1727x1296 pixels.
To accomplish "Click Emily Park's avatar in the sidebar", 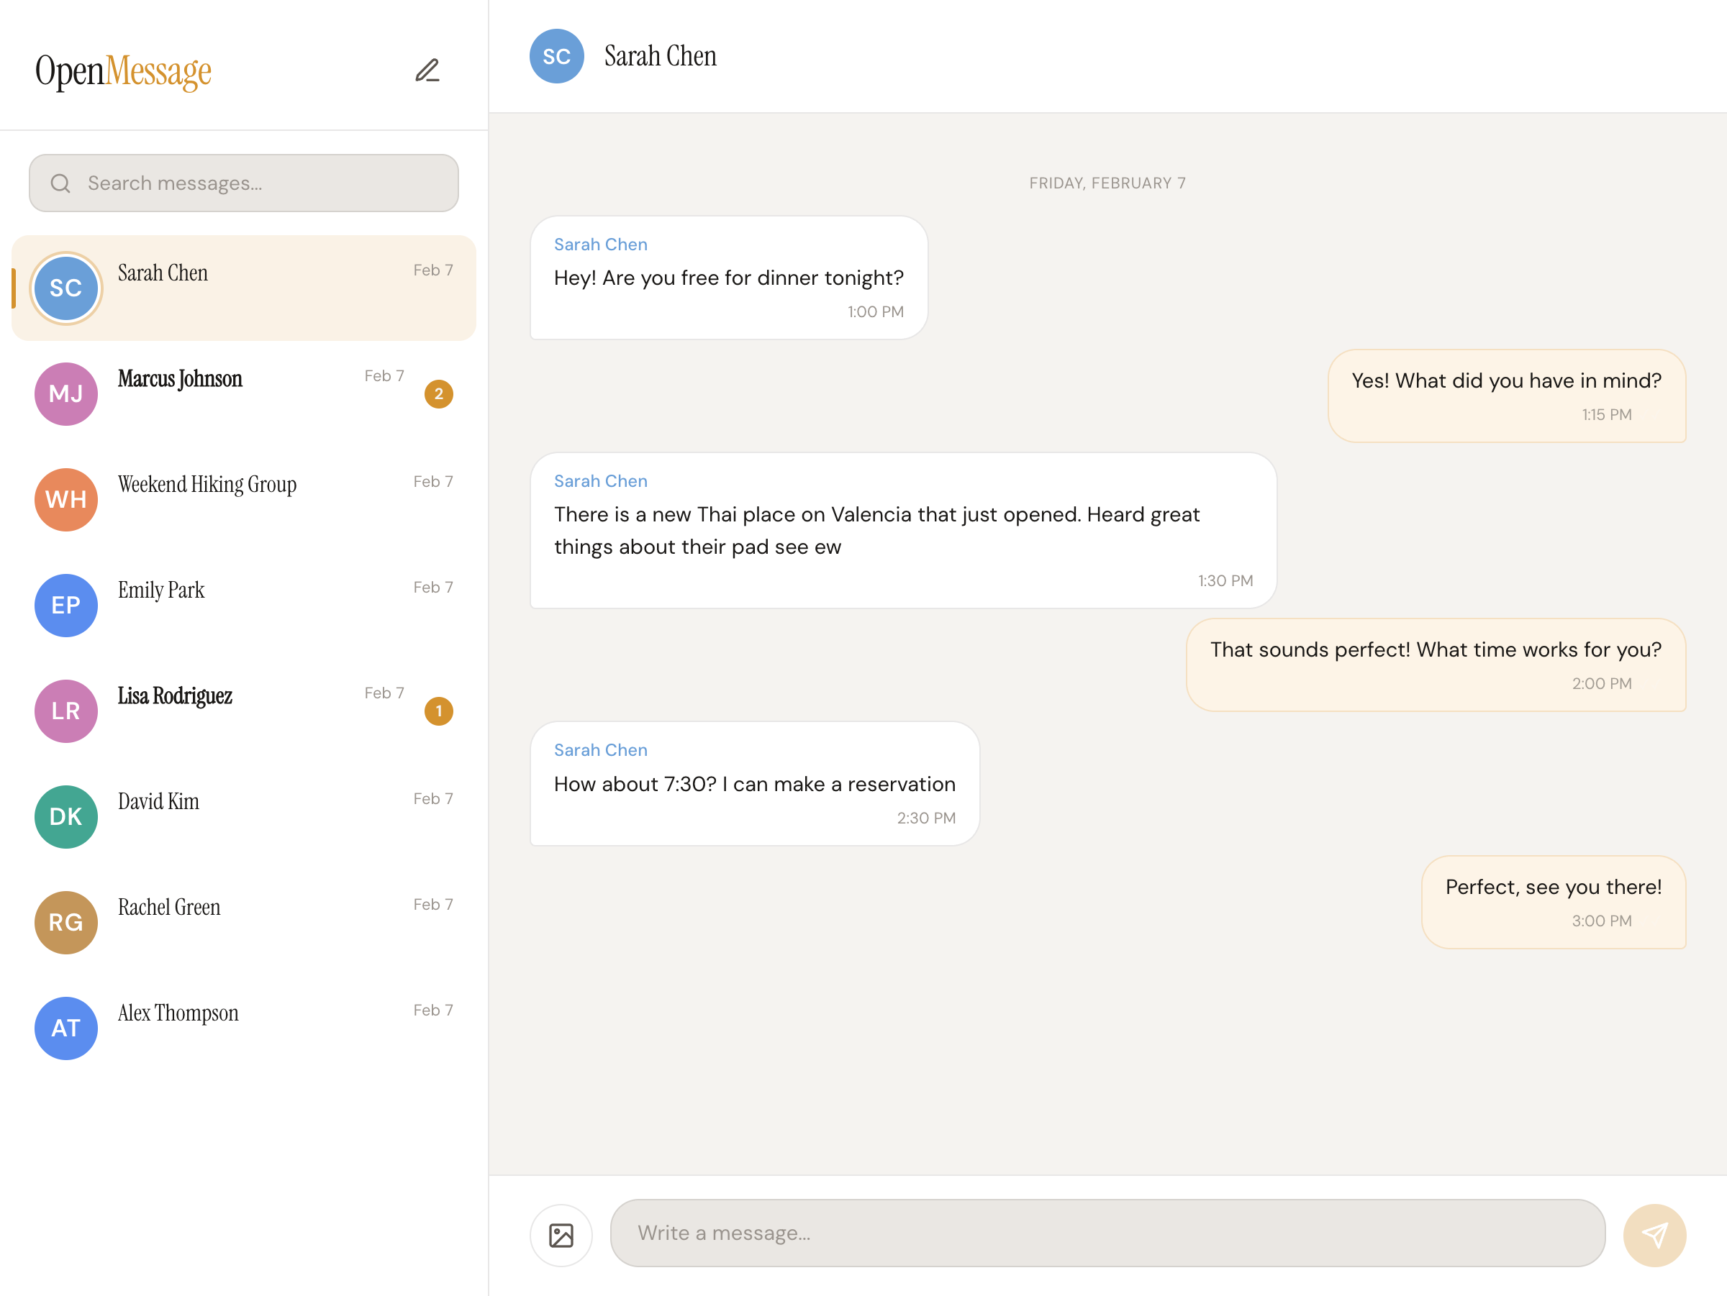I will (x=65, y=606).
